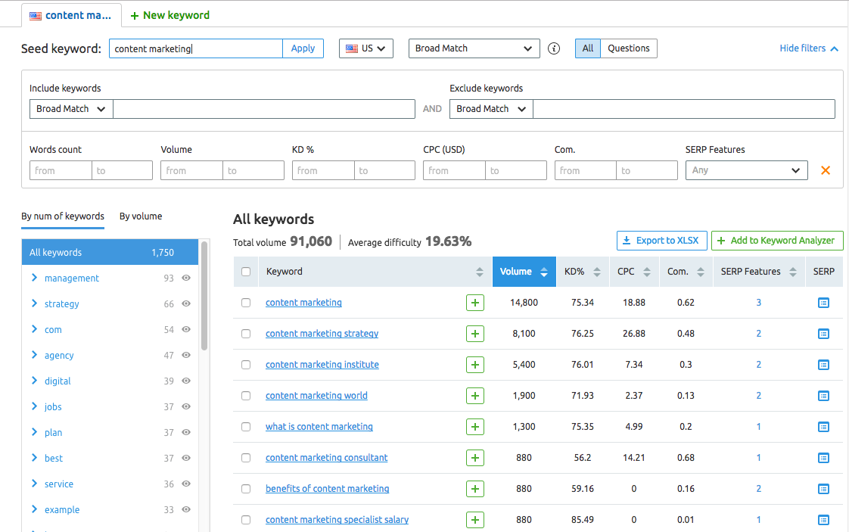Click Apply next to seed keyword

pos(303,48)
